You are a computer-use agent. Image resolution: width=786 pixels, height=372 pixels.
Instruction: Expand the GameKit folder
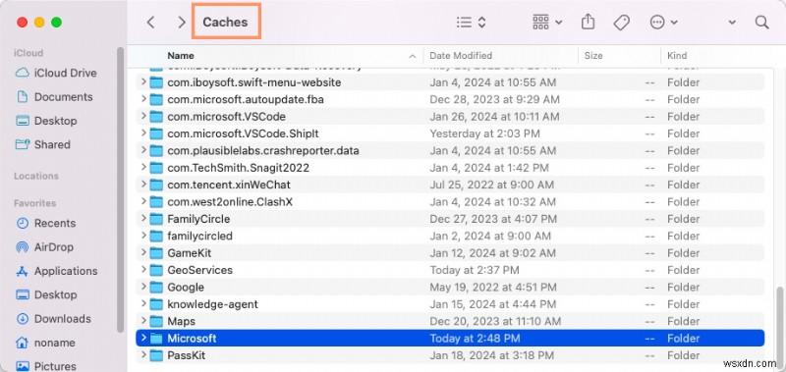(143, 253)
